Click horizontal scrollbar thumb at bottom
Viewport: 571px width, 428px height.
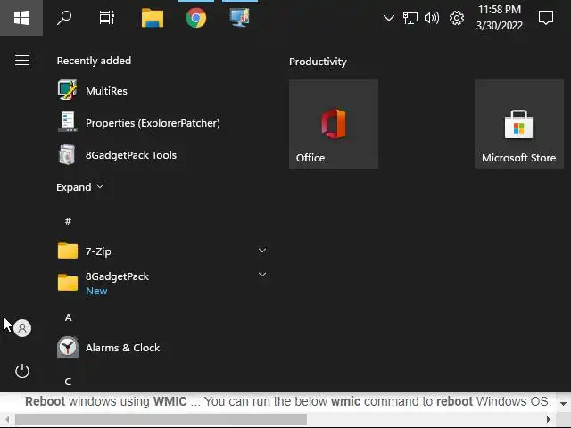tap(161, 420)
